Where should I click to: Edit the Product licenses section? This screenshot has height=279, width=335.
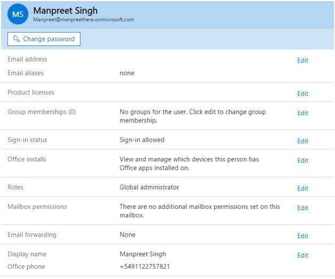302,93
